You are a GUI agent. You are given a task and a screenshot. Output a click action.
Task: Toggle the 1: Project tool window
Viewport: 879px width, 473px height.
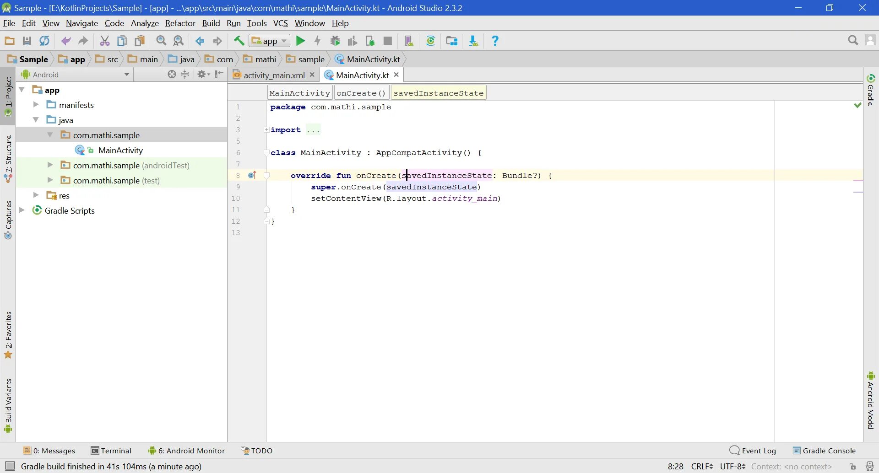coord(8,97)
